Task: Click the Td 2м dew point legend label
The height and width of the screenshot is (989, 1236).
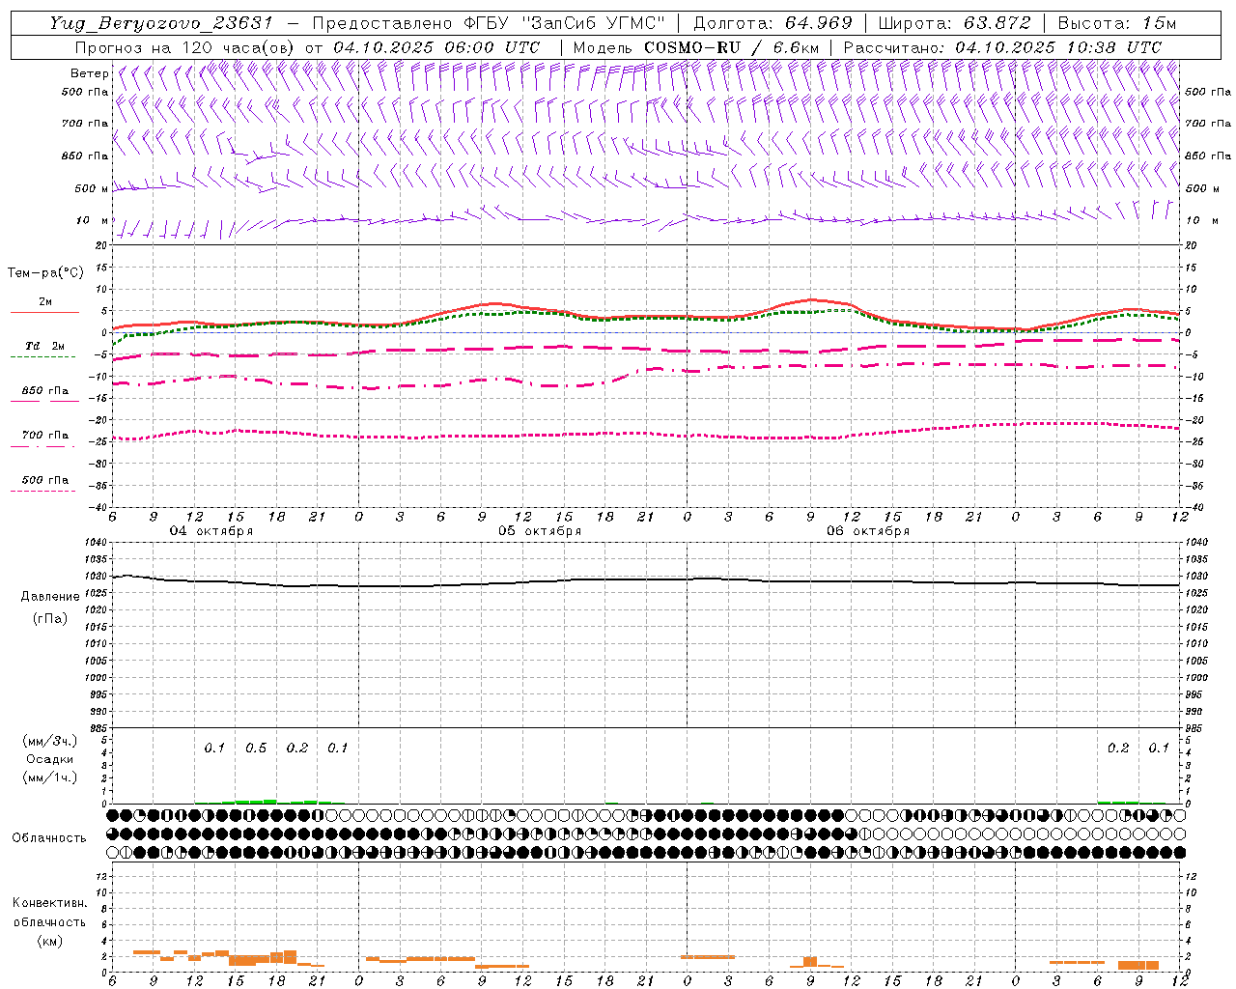Action: [44, 346]
